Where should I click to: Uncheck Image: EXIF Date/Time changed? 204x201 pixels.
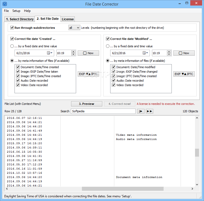[113, 72]
